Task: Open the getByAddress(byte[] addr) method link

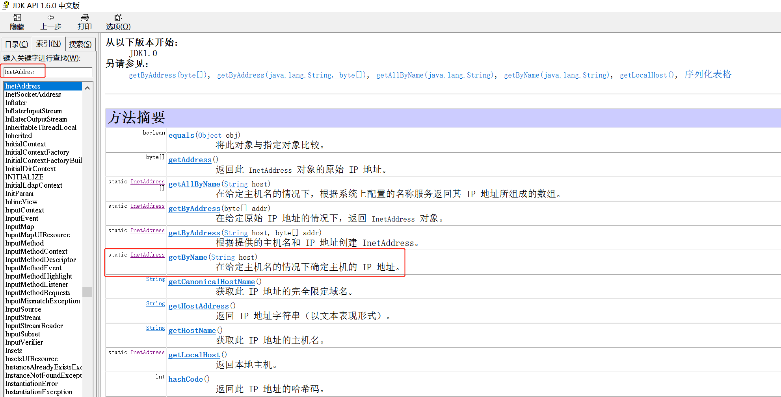Action: 194,209
